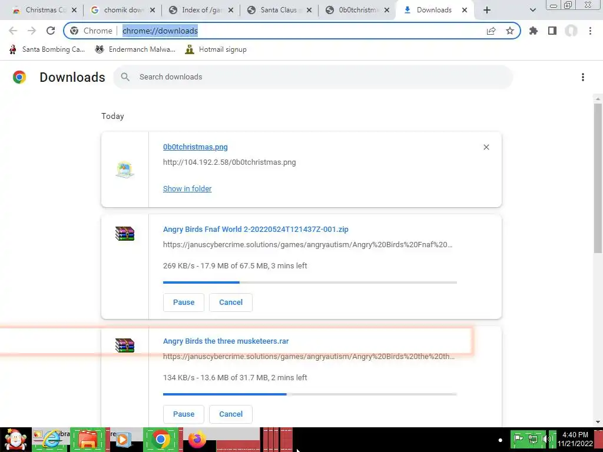Cancel the Fnaf World zip download
This screenshot has height=452, width=603.
coord(231,303)
